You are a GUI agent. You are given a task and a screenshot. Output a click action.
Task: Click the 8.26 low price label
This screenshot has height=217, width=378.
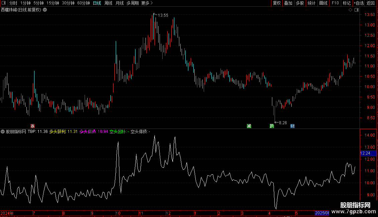coord(283,123)
